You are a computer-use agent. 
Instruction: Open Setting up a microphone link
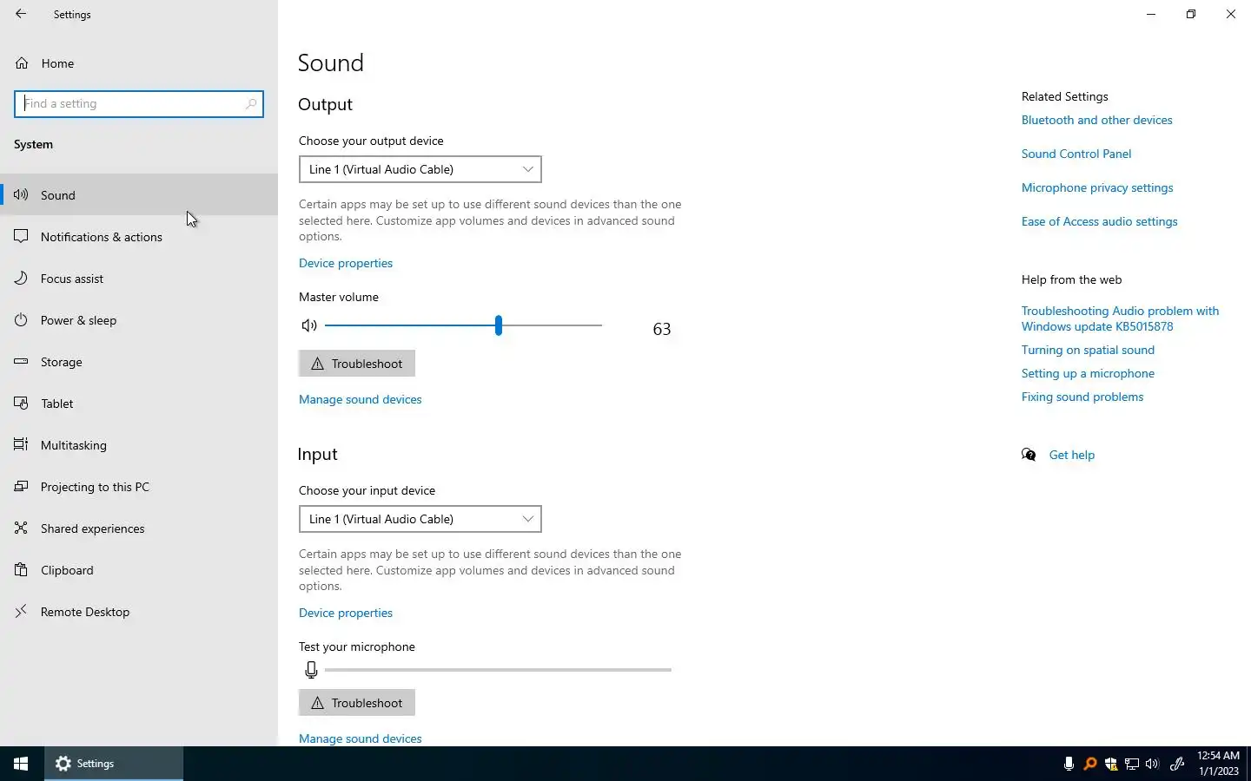pyautogui.click(x=1088, y=373)
